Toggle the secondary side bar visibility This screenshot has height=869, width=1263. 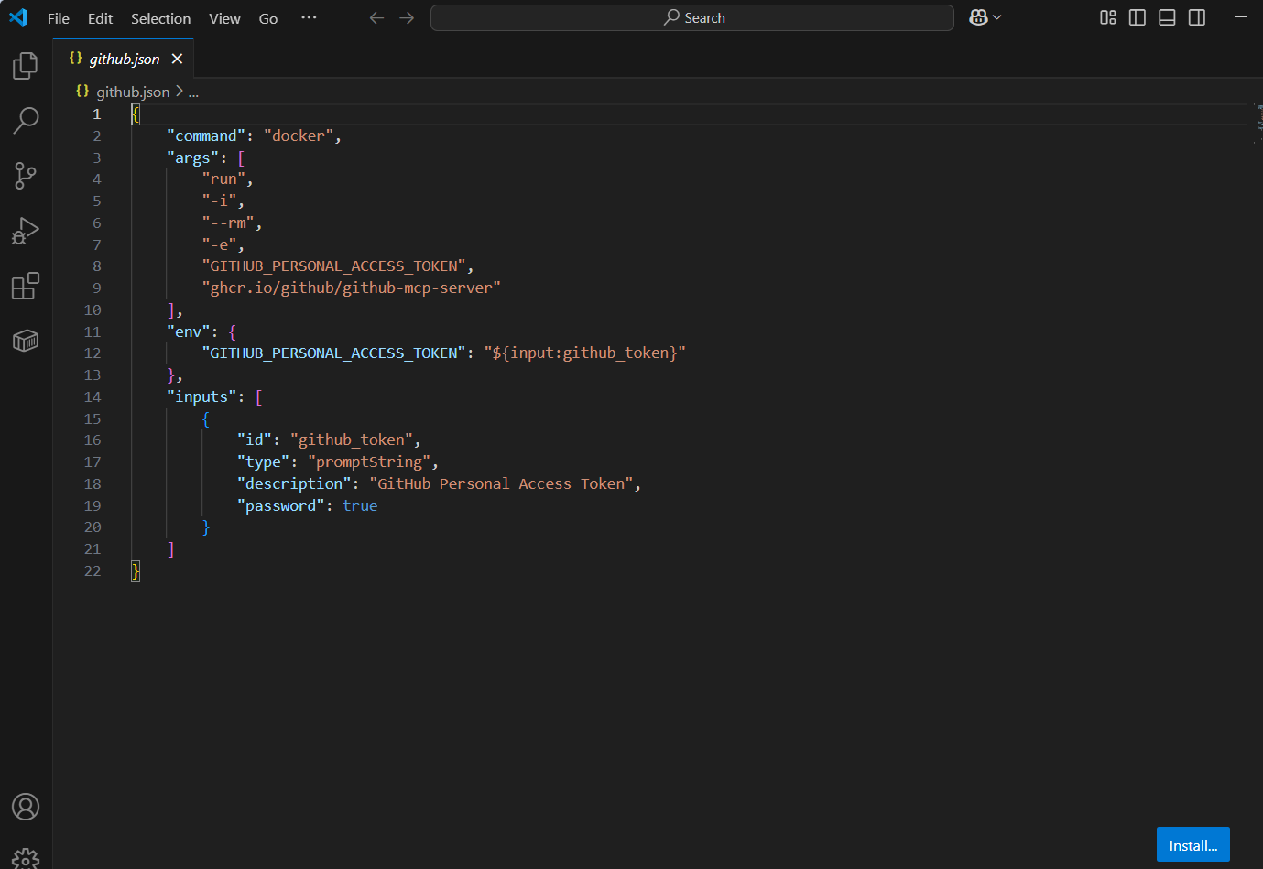click(x=1197, y=17)
